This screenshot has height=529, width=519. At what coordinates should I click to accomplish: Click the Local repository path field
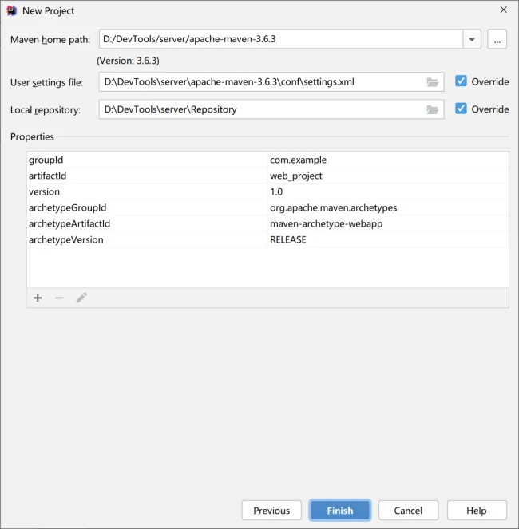point(262,109)
